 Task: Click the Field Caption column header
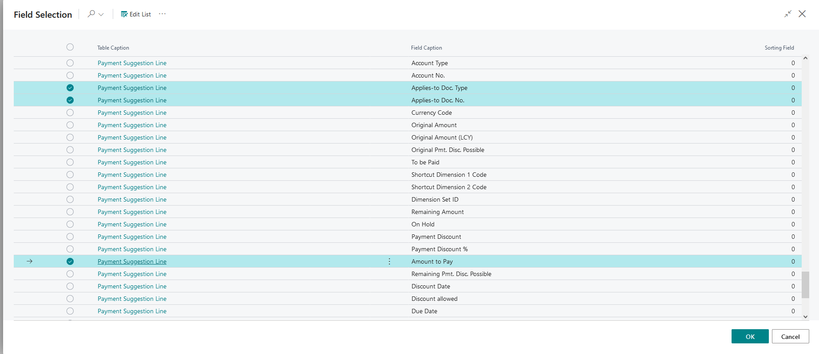(426, 48)
